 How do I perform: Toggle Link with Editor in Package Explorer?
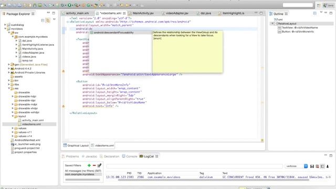coord(48,20)
